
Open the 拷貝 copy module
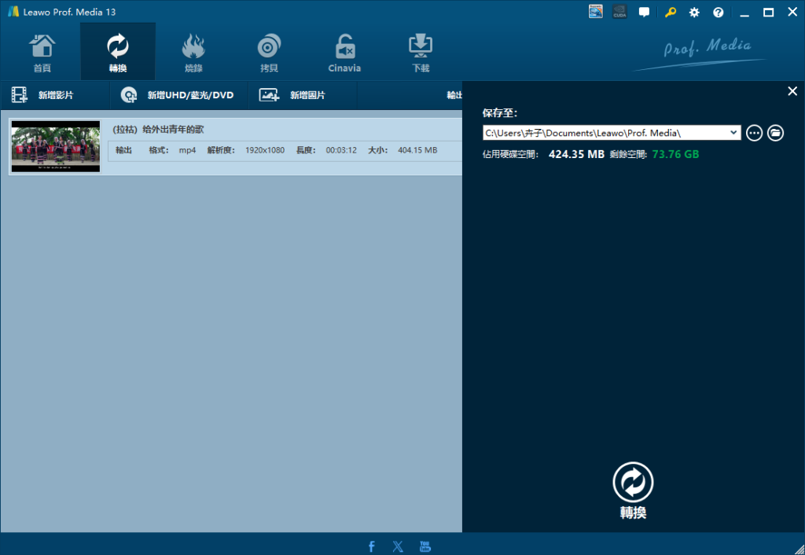point(269,52)
